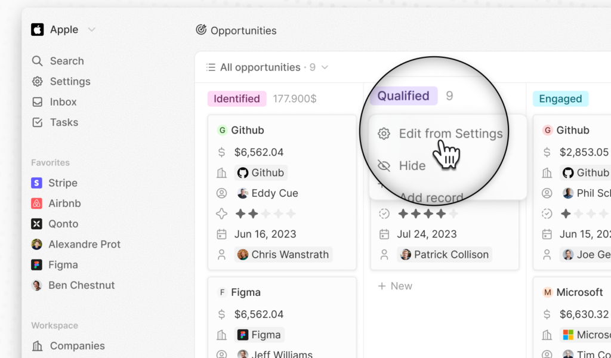
Task: Click the Figma logo in Favorites
Action: click(36, 264)
